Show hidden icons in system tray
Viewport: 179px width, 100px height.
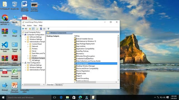coord(155,97)
